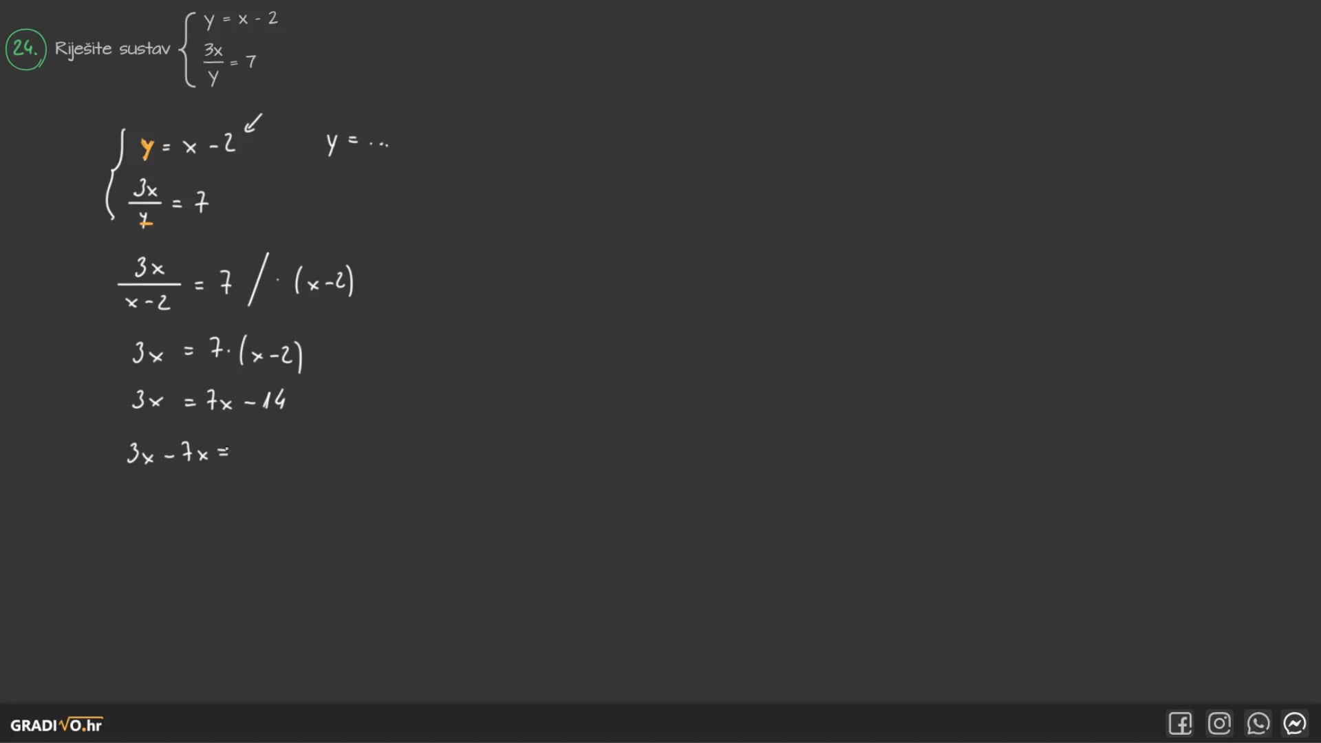The image size is (1321, 743).
Task: Click the green circled number 24
Action: 25,49
